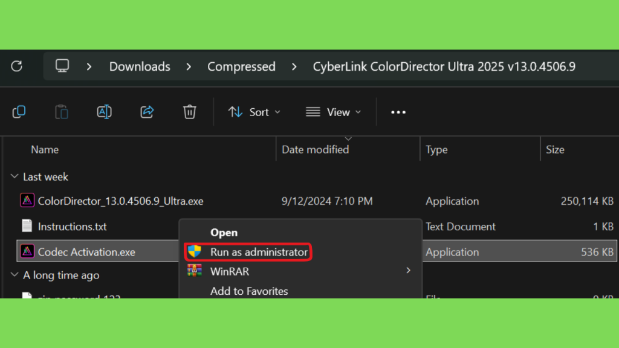The image size is (619, 348).
Task: Open the View dropdown
Action: (x=334, y=112)
